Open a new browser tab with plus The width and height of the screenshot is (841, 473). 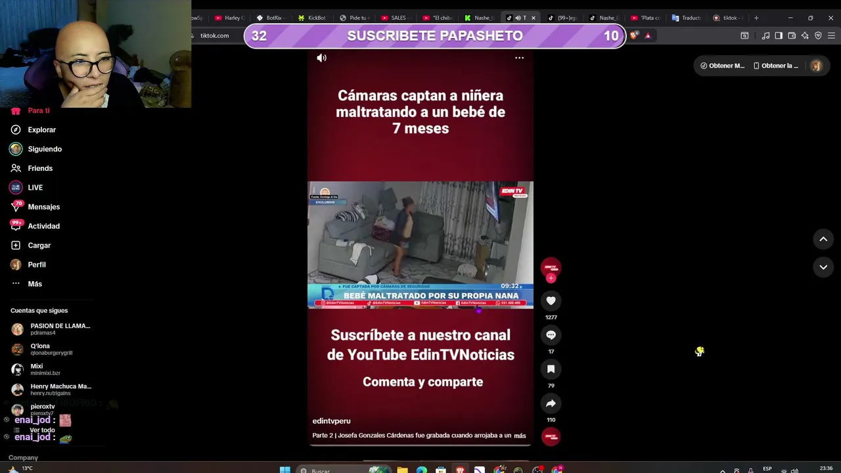coord(756,18)
